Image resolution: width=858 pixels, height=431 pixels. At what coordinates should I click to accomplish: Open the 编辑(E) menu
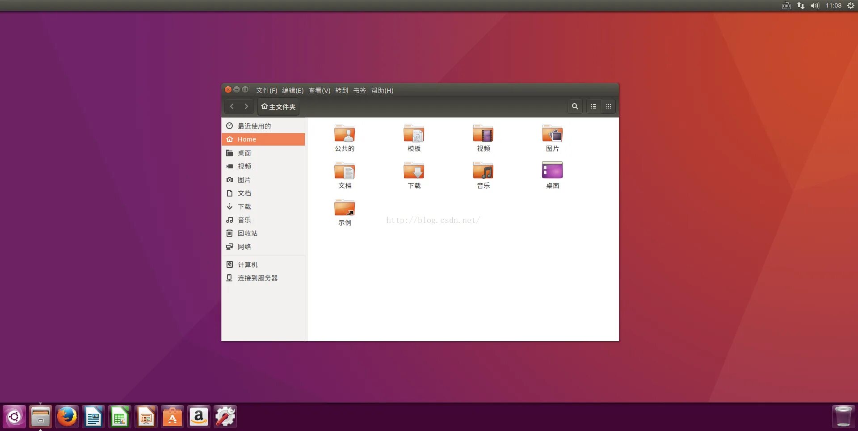click(293, 90)
